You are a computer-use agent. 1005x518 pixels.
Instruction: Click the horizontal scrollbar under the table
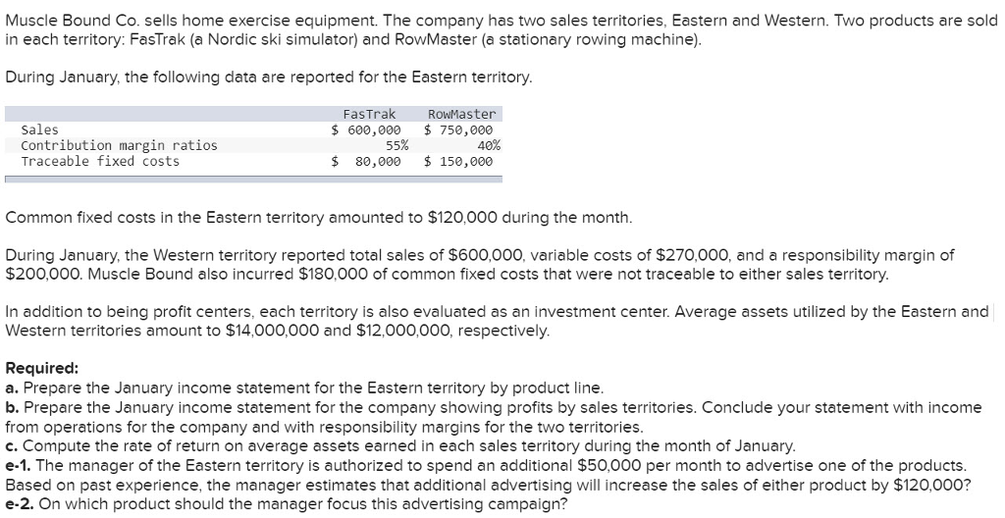[x=254, y=180]
